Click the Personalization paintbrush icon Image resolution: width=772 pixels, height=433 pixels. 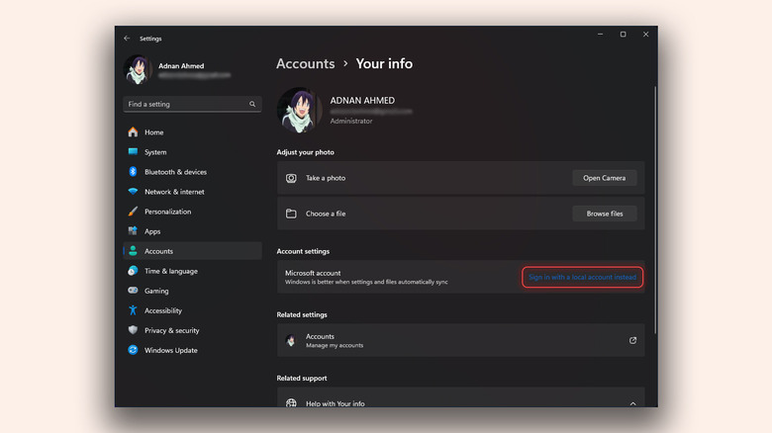(133, 212)
